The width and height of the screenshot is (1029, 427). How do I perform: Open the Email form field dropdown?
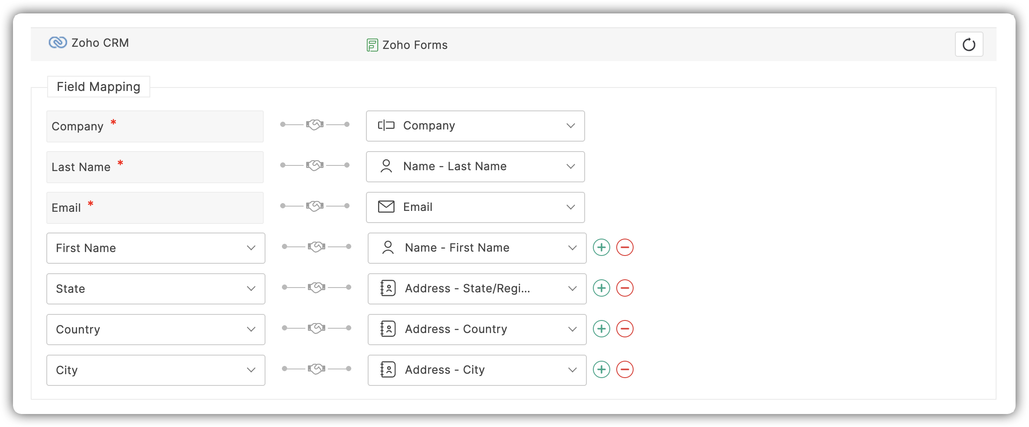coord(475,207)
